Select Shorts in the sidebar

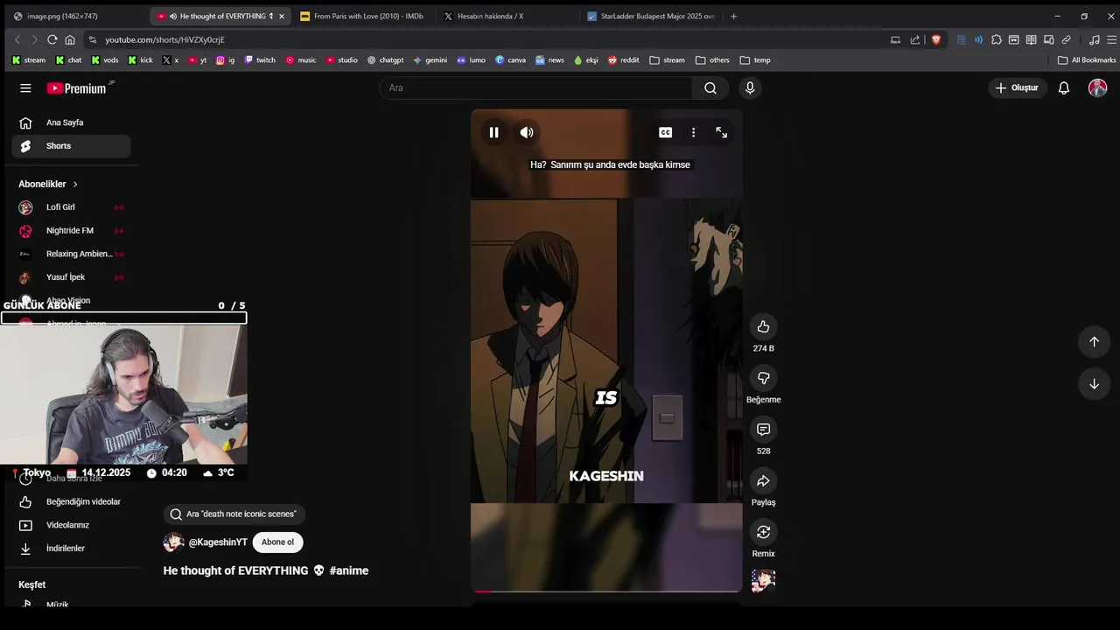pyautogui.click(x=71, y=146)
